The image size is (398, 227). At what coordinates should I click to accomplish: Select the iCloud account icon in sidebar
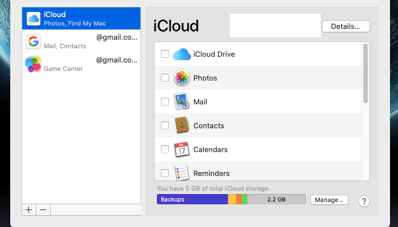[34, 19]
